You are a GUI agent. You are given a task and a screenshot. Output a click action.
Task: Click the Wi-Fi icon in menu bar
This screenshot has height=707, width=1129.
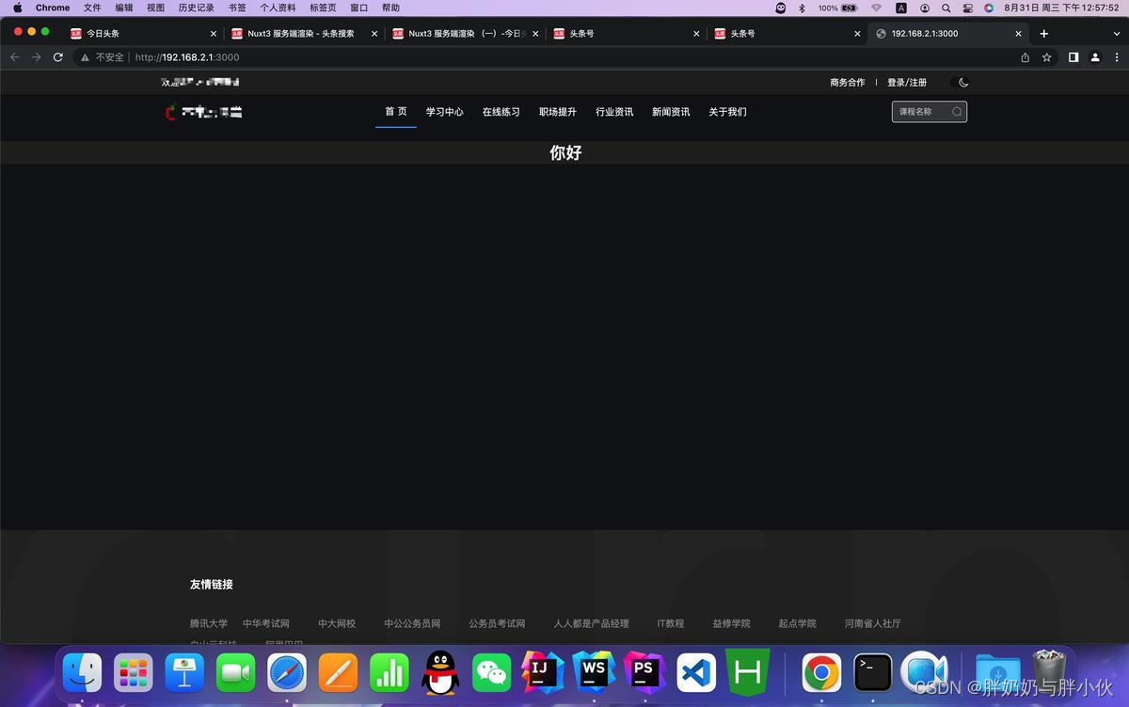876,8
